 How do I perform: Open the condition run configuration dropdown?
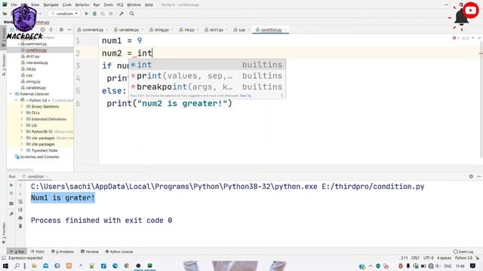(x=64, y=14)
